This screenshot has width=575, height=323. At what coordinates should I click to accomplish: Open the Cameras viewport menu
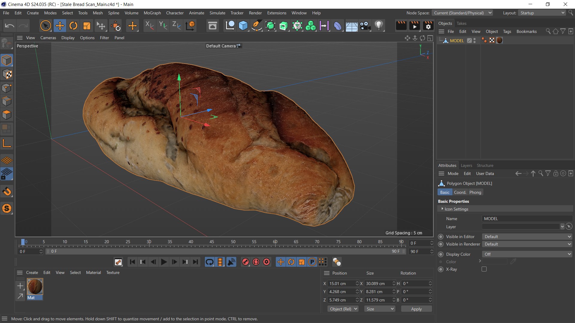[x=48, y=38]
